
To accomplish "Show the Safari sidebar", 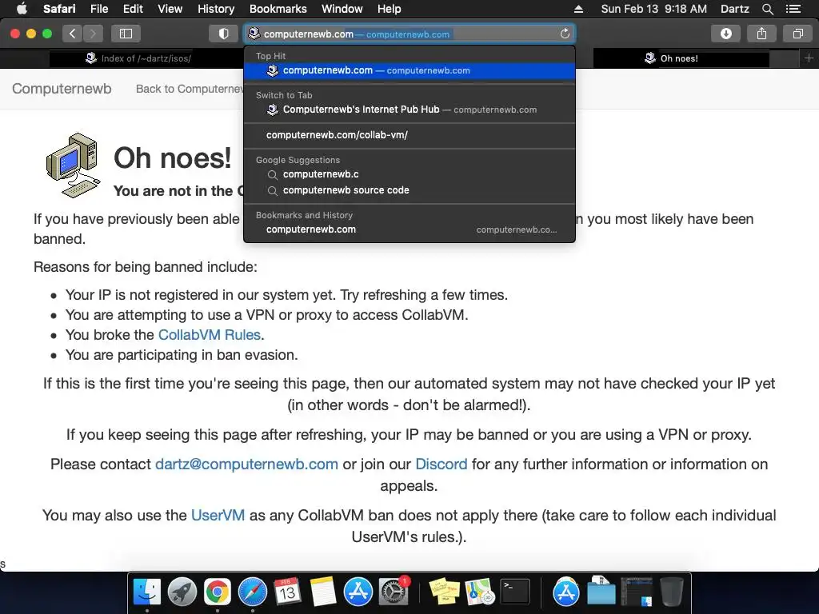I will (126, 34).
